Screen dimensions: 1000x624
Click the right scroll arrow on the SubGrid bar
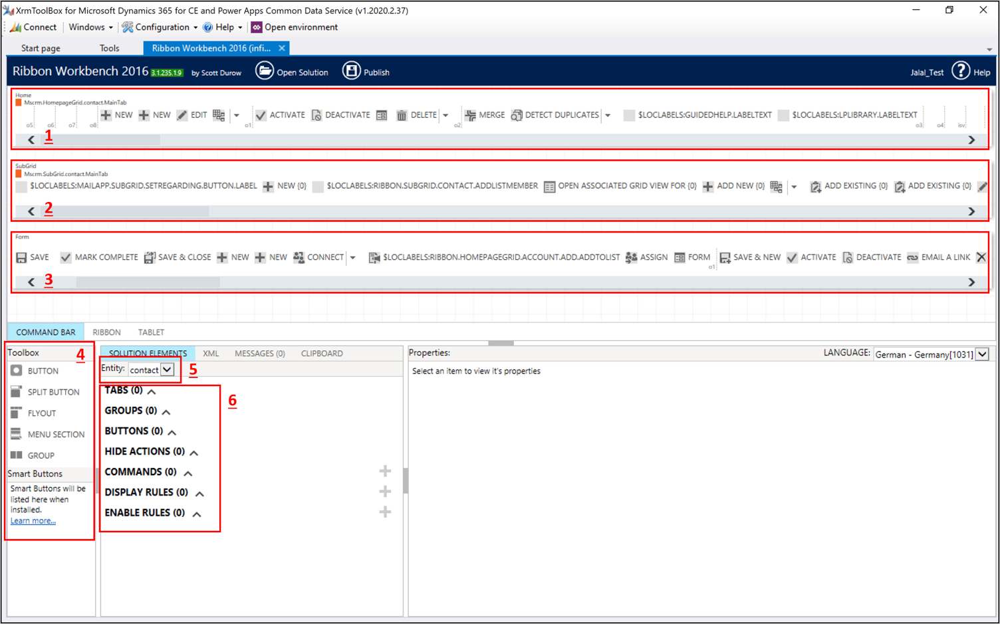pyautogui.click(x=971, y=211)
